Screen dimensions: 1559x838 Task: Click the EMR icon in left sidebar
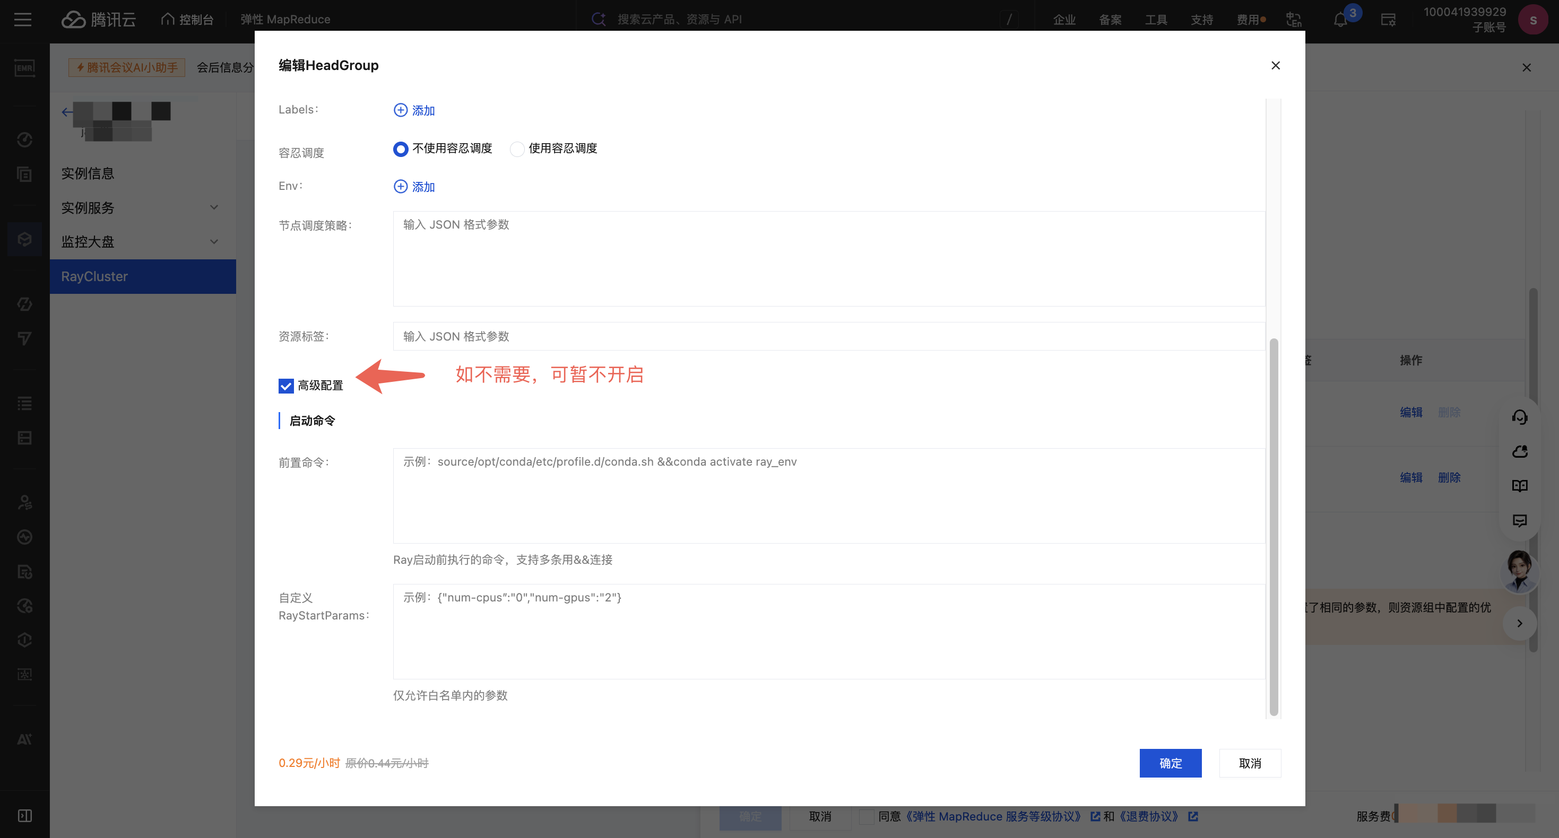click(x=24, y=68)
